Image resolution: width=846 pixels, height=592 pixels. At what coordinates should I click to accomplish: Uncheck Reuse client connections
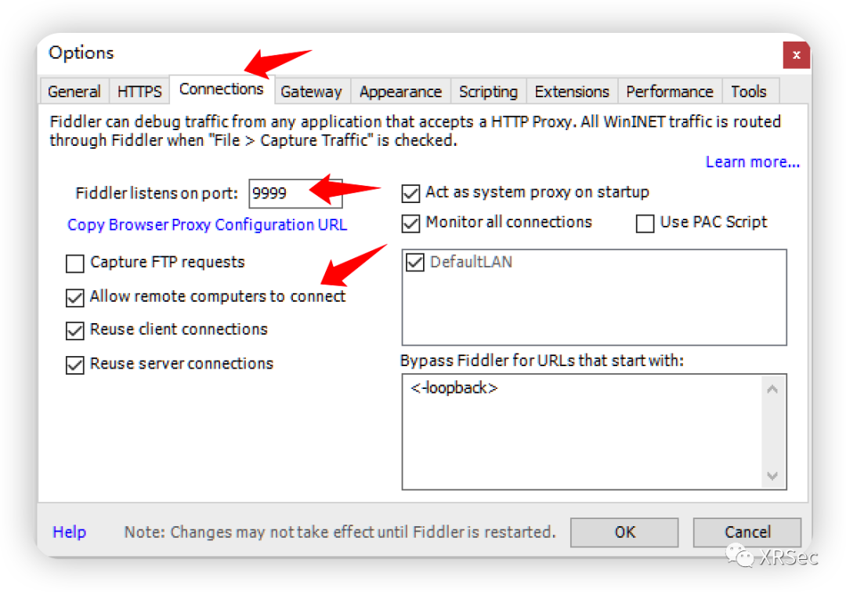75,330
